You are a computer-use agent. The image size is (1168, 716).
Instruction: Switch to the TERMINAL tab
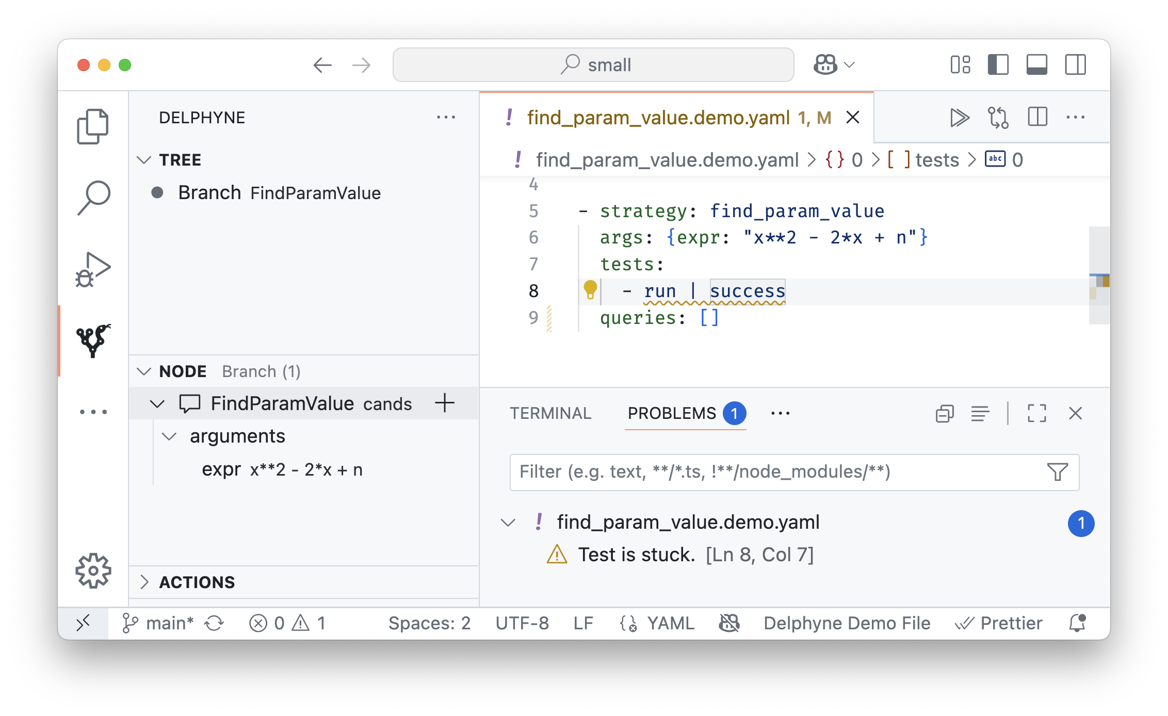click(x=550, y=413)
